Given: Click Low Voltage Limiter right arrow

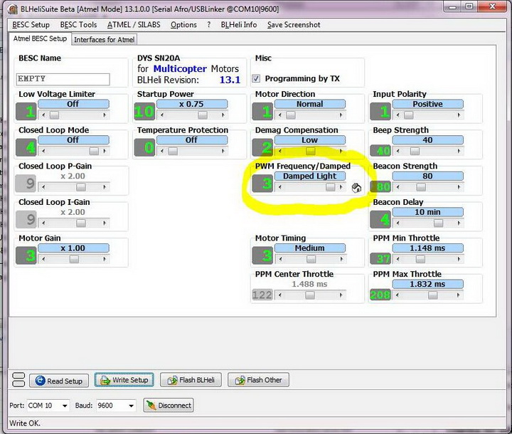Looking at the screenshot, I should (x=105, y=115).
